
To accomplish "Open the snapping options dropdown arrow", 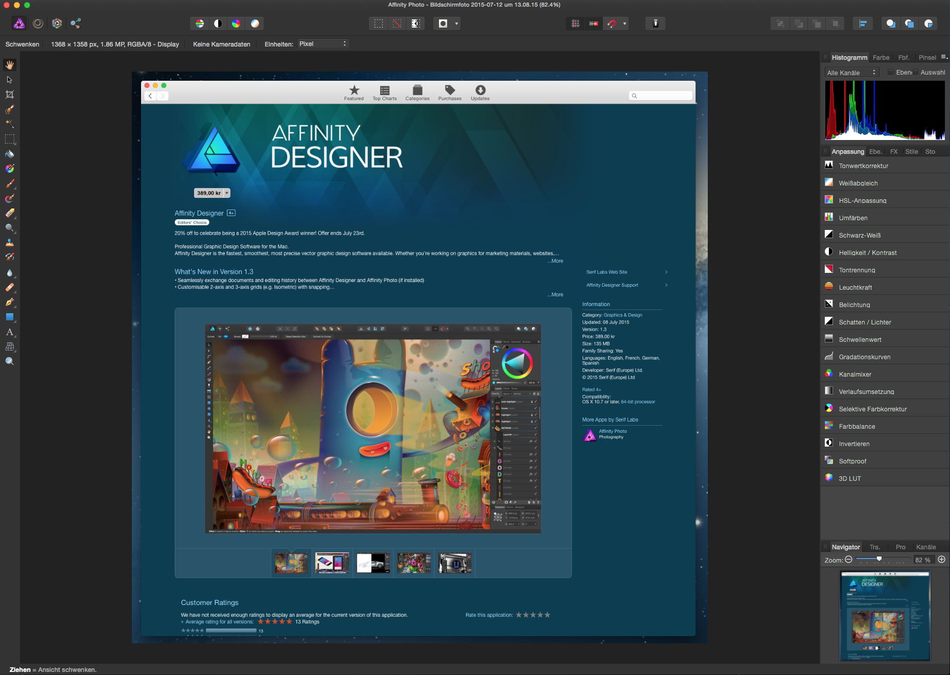I will (624, 24).
